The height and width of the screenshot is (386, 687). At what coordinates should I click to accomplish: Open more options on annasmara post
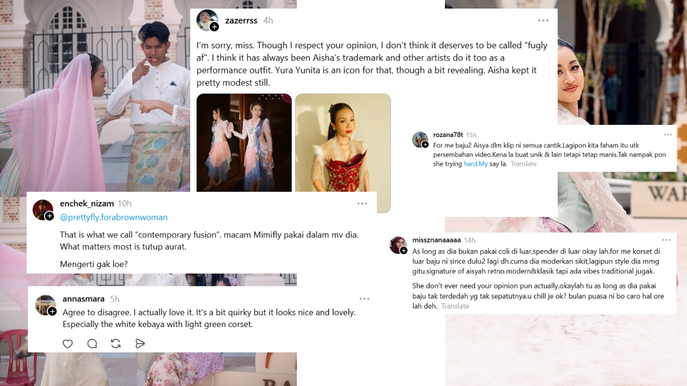point(364,299)
